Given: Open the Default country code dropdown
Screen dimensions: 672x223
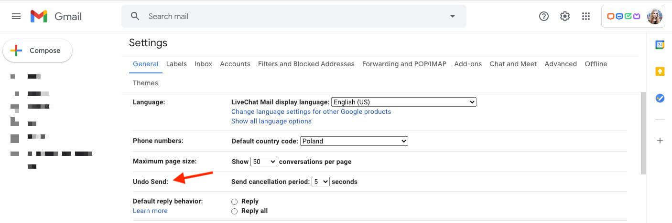Looking at the screenshot, I should click(x=354, y=141).
